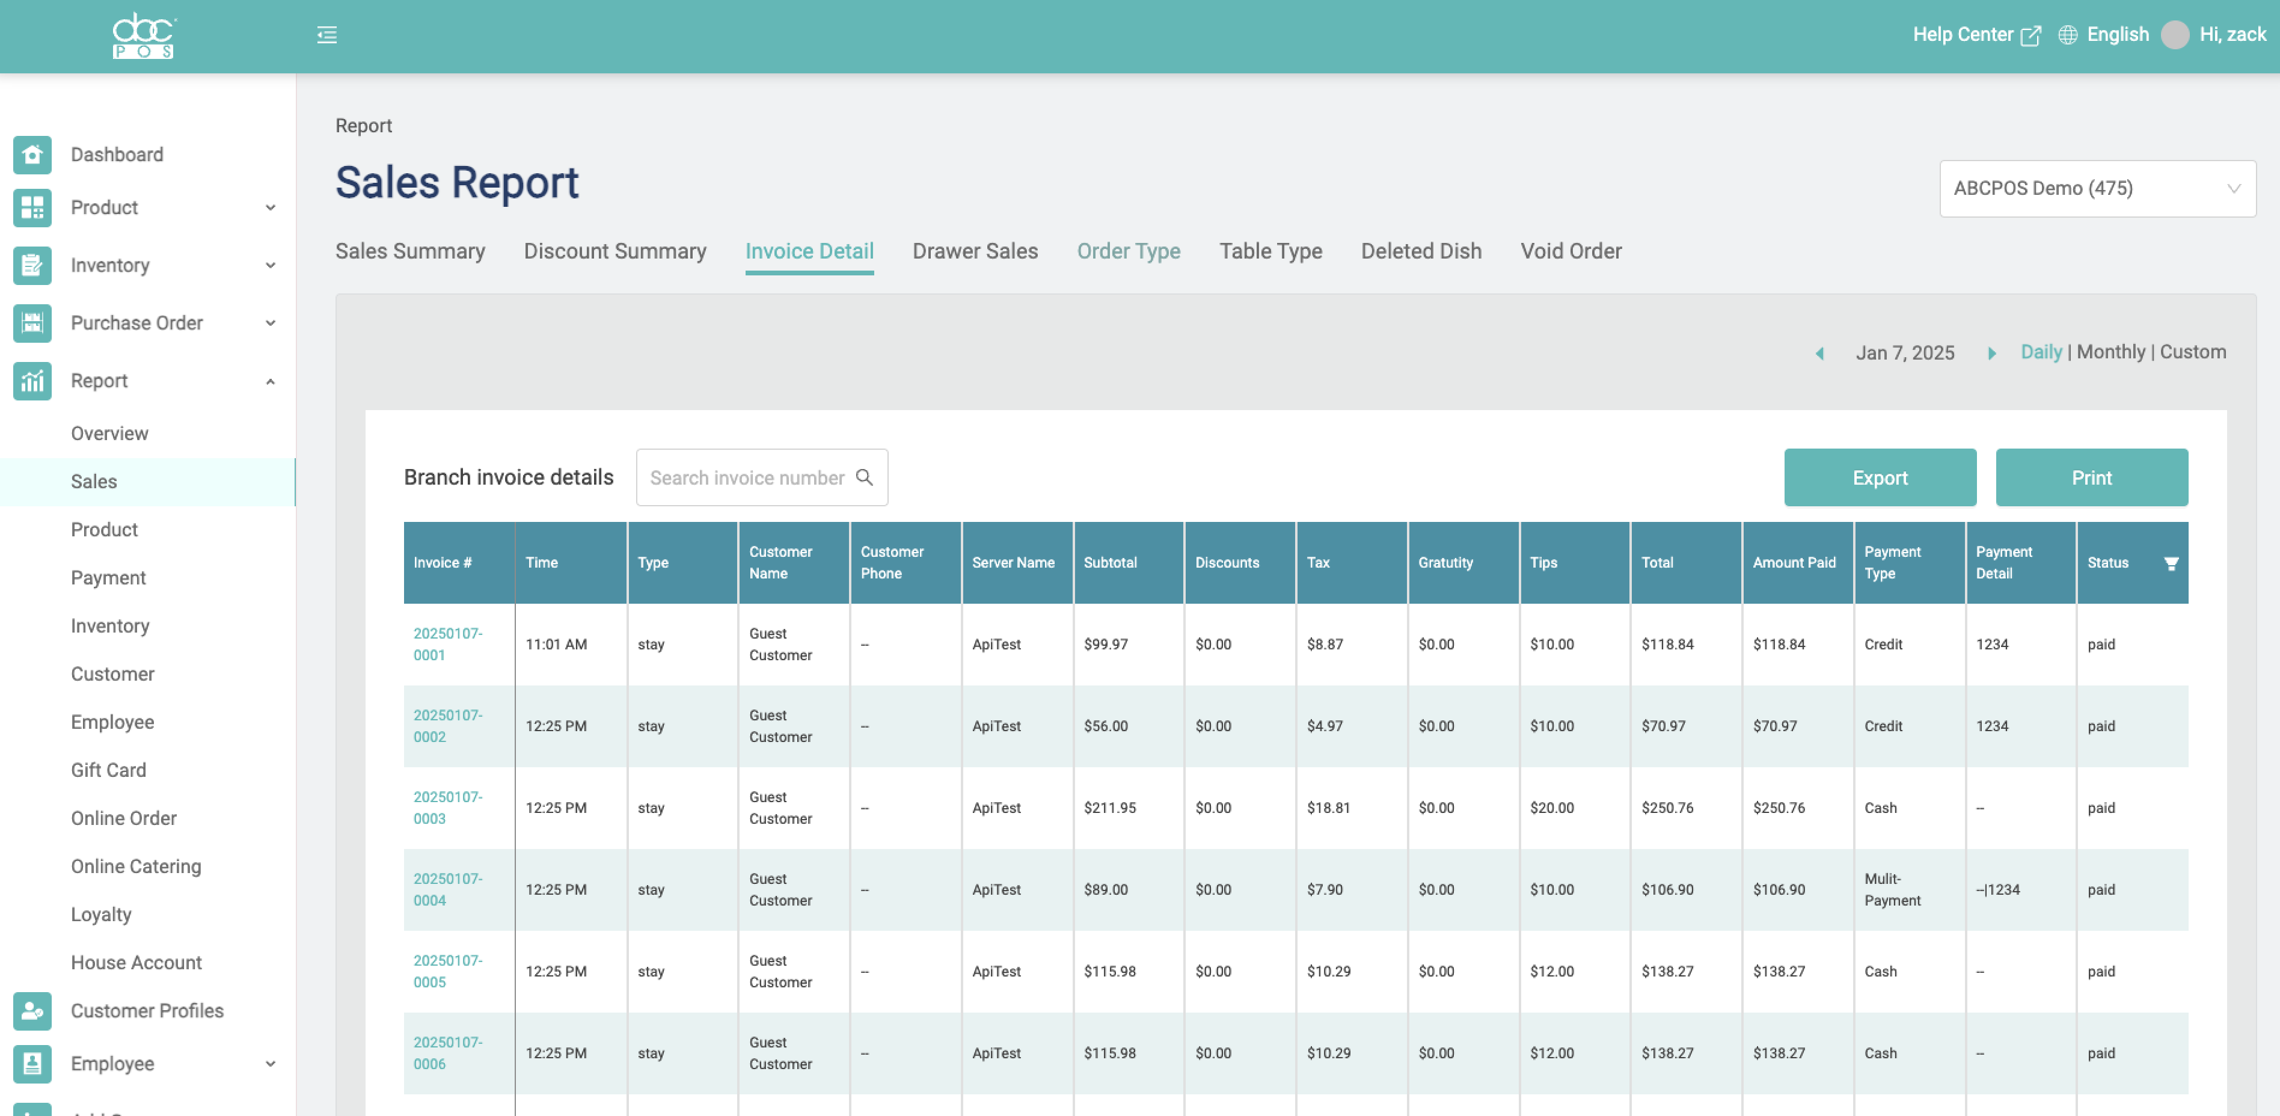Click the Search invoice number field

click(x=762, y=478)
